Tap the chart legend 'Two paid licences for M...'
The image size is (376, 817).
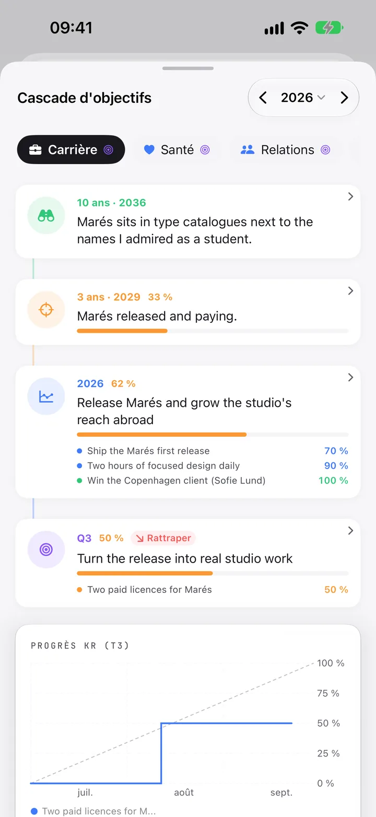(x=93, y=811)
